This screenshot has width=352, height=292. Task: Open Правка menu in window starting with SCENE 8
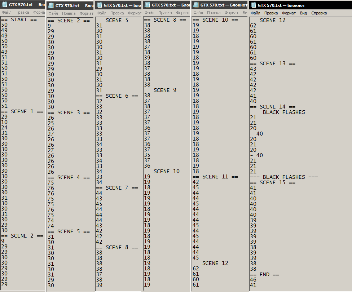click(x=165, y=13)
